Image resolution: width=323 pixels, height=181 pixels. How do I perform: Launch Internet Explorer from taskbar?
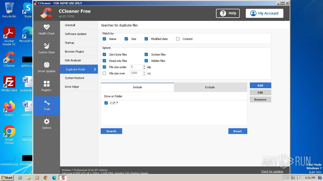pos(20,178)
